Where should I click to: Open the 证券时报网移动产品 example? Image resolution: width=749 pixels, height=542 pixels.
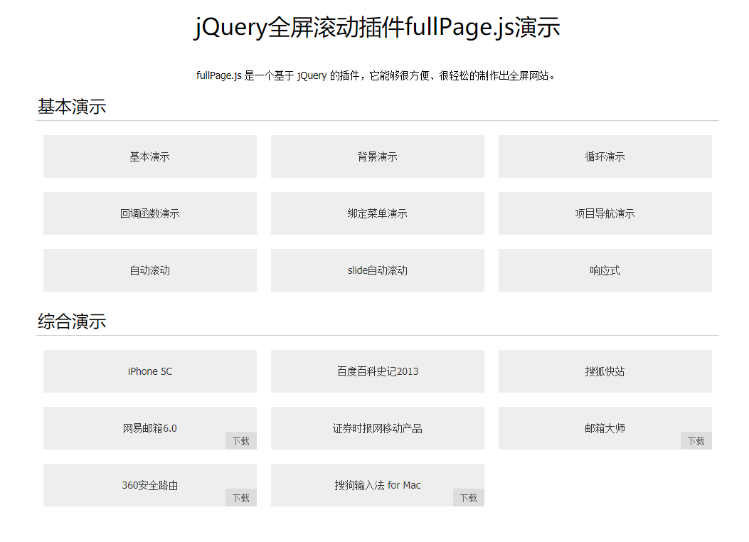tap(377, 428)
